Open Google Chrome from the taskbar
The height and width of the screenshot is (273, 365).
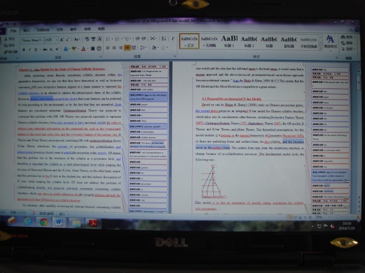tap(43, 221)
